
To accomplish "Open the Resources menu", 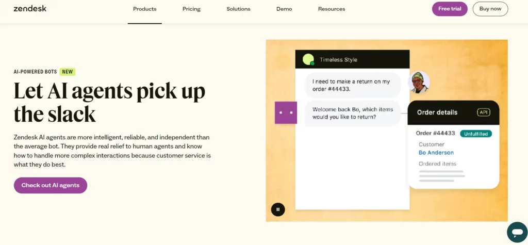I will 332,9.
